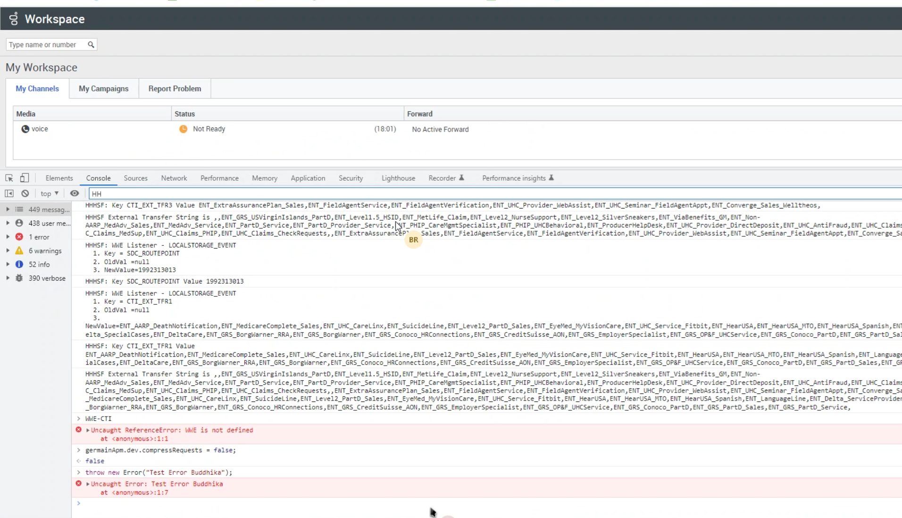
Task: Open the My Campaigns tab
Action: pos(103,89)
